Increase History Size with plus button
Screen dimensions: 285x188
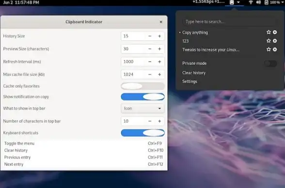(x=159, y=36)
